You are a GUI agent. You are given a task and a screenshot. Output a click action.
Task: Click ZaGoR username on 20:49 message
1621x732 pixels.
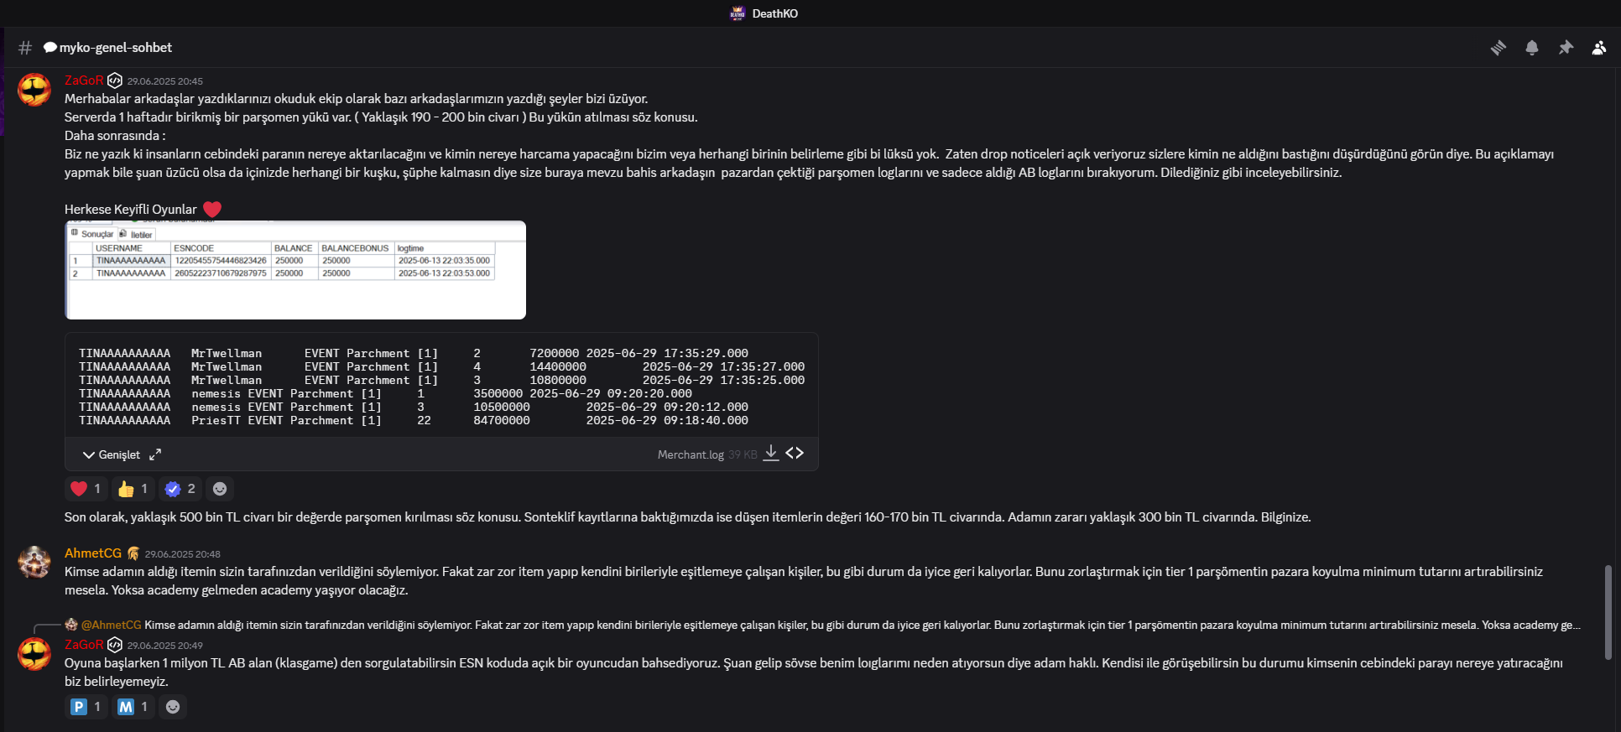click(84, 645)
